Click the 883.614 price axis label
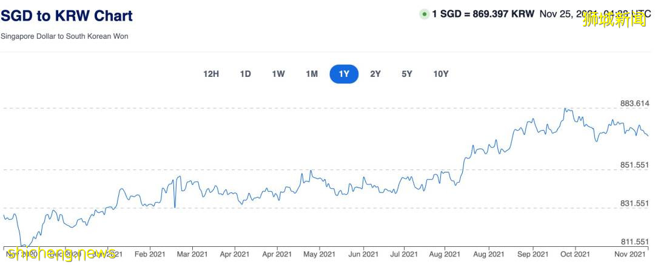This screenshot has width=655, height=265. click(x=635, y=103)
